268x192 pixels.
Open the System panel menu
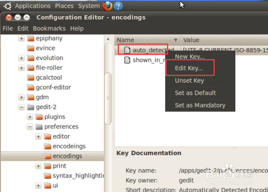(x=89, y=6)
